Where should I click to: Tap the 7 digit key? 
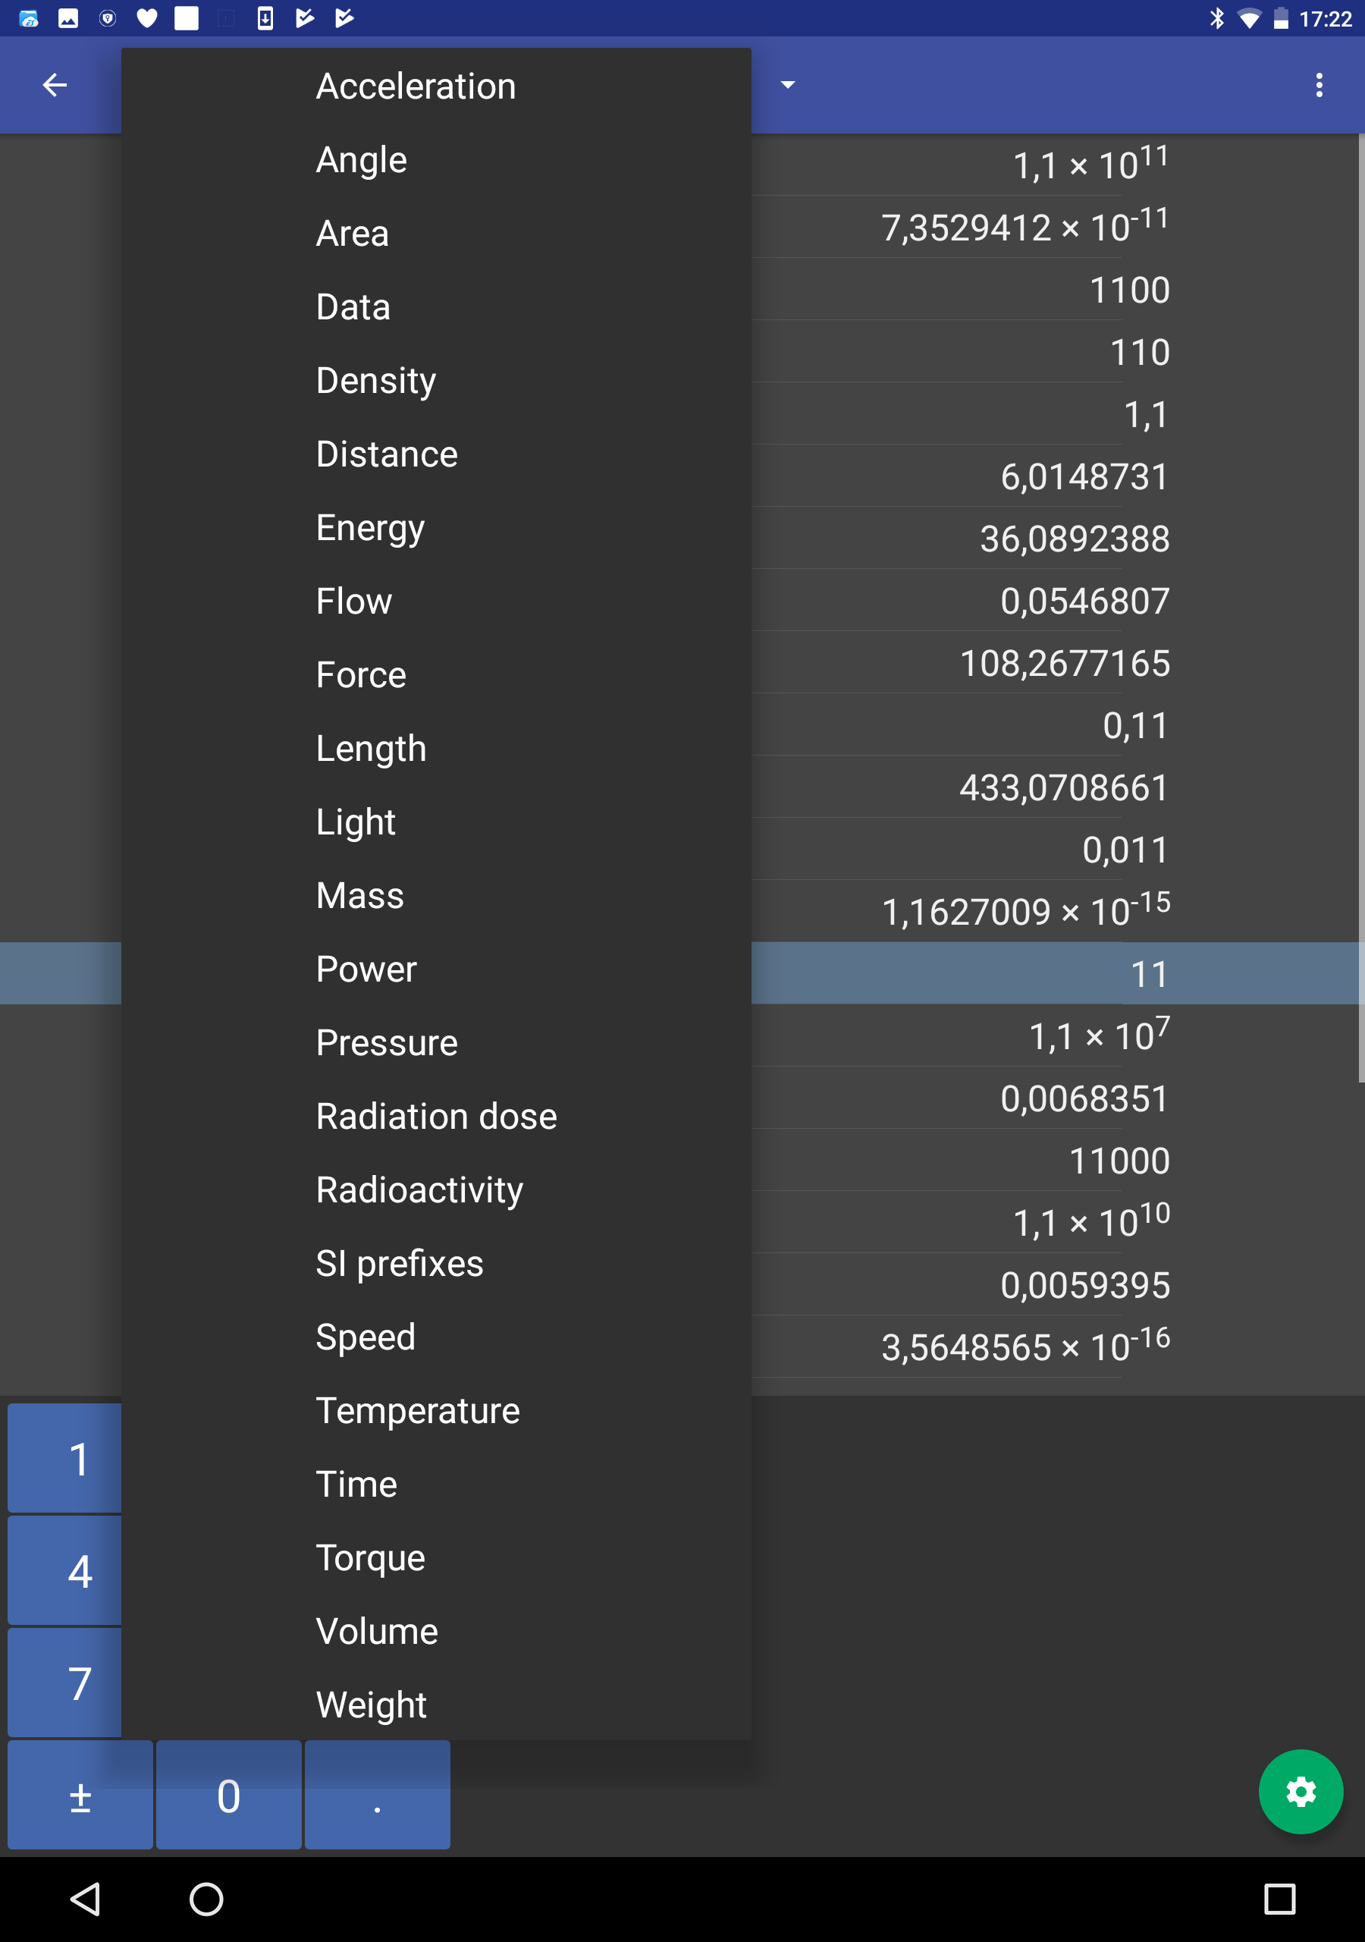click(65, 1683)
